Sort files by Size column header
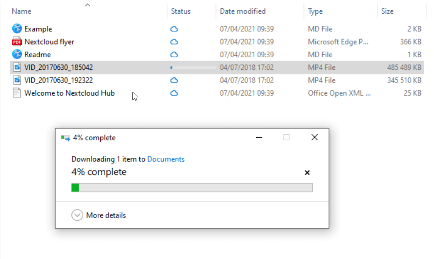The height and width of the screenshot is (259, 434). point(387,11)
